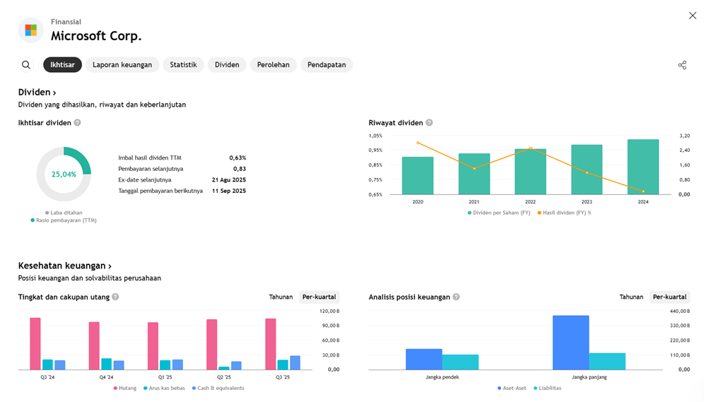Click the Ex-date value 21 Agu 2025
The image size is (704, 402).
click(229, 180)
